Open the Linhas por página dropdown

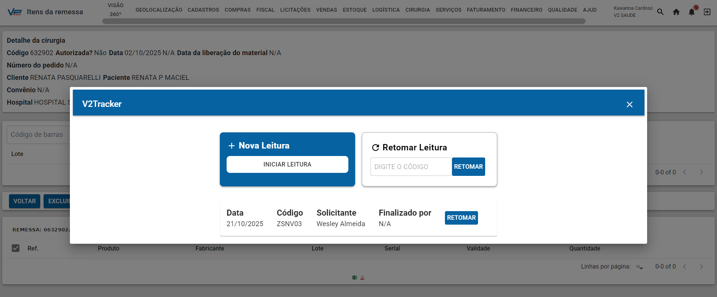(640, 267)
